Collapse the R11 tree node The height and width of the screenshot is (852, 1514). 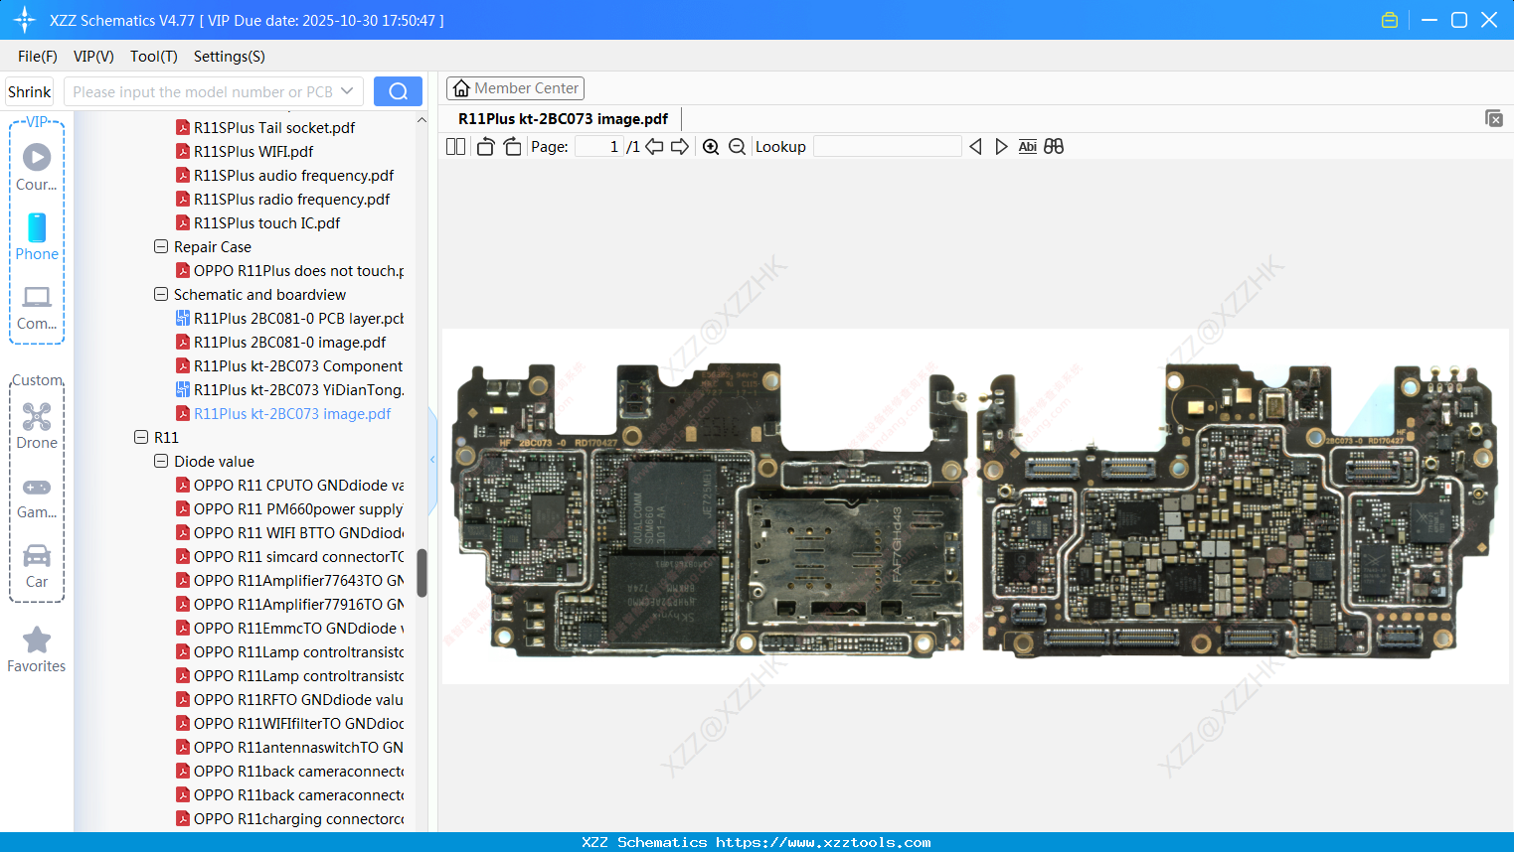(141, 437)
